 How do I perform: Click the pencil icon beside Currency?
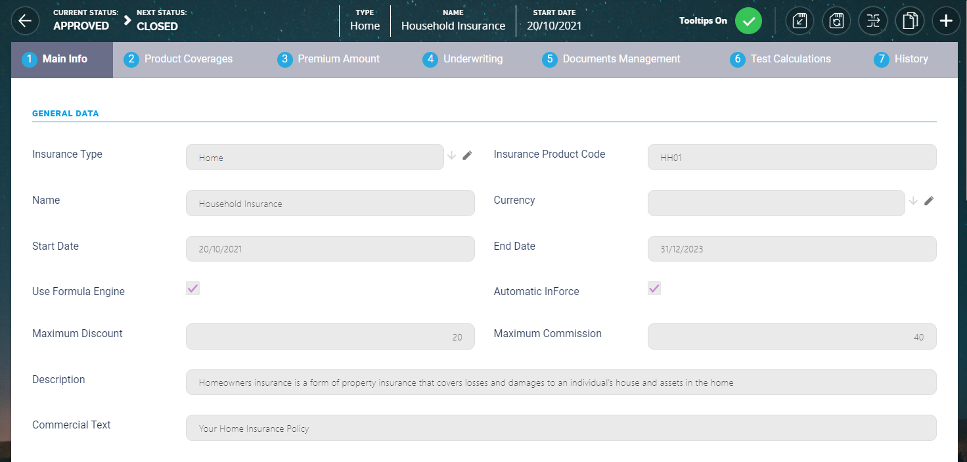(x=929, y=201)
